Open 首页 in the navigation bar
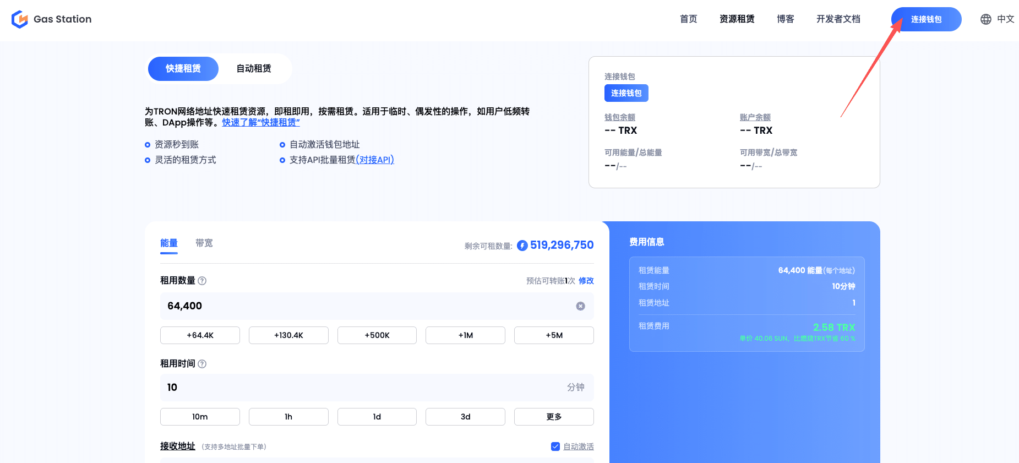Viewport: 1019px width, 463px height. pos(689,19)
